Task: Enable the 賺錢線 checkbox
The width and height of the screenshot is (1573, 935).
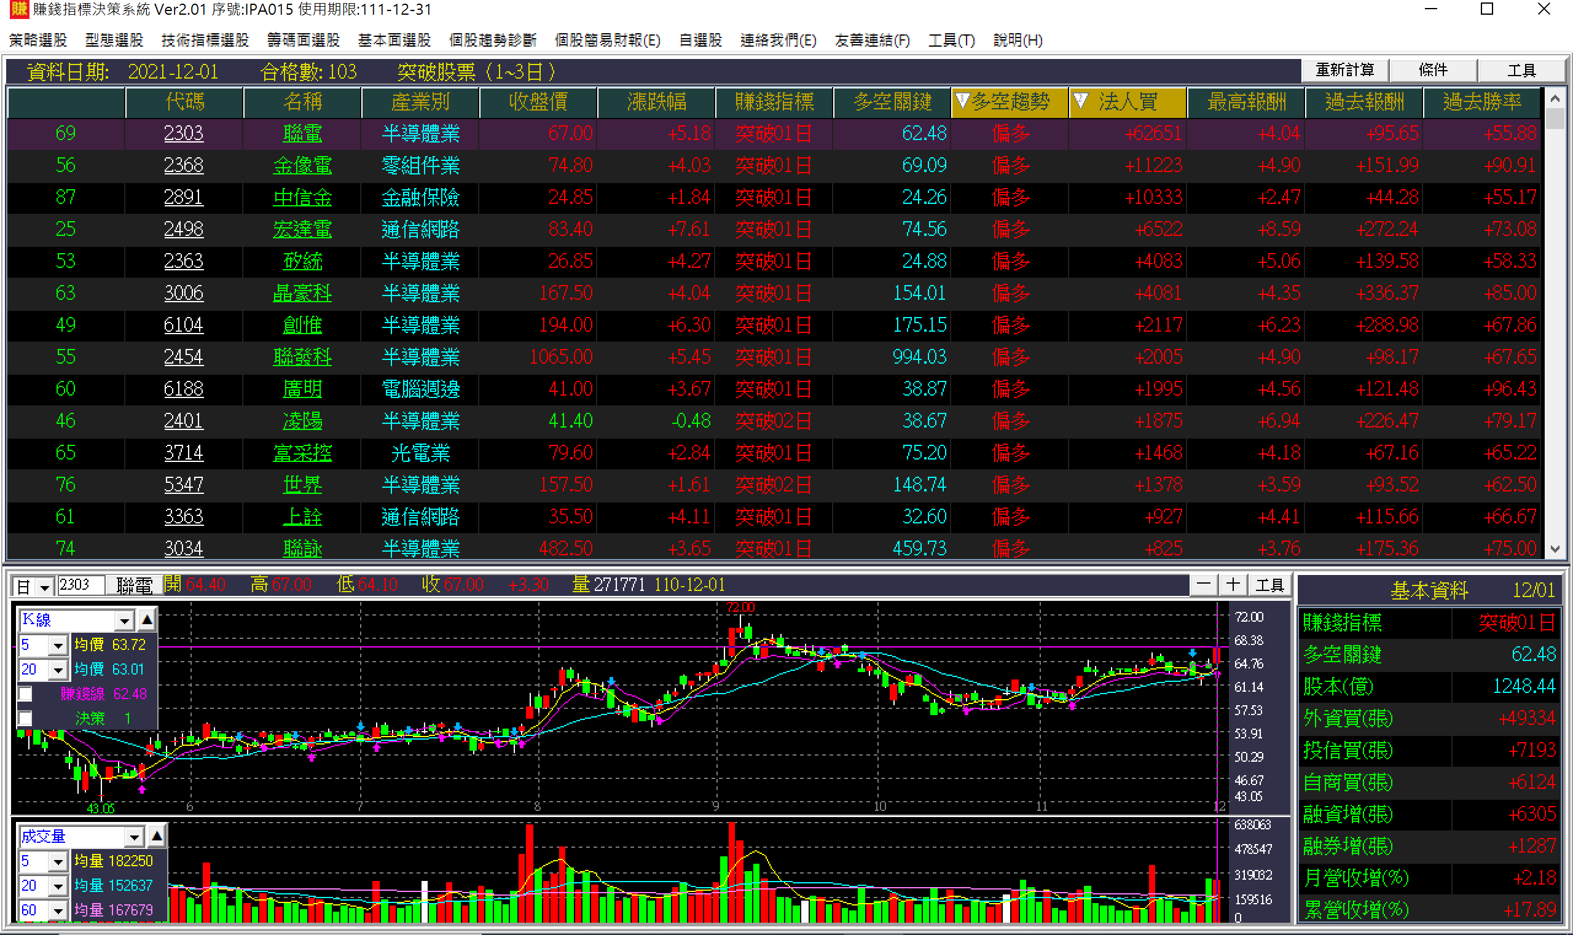Action: click(25, 694)
